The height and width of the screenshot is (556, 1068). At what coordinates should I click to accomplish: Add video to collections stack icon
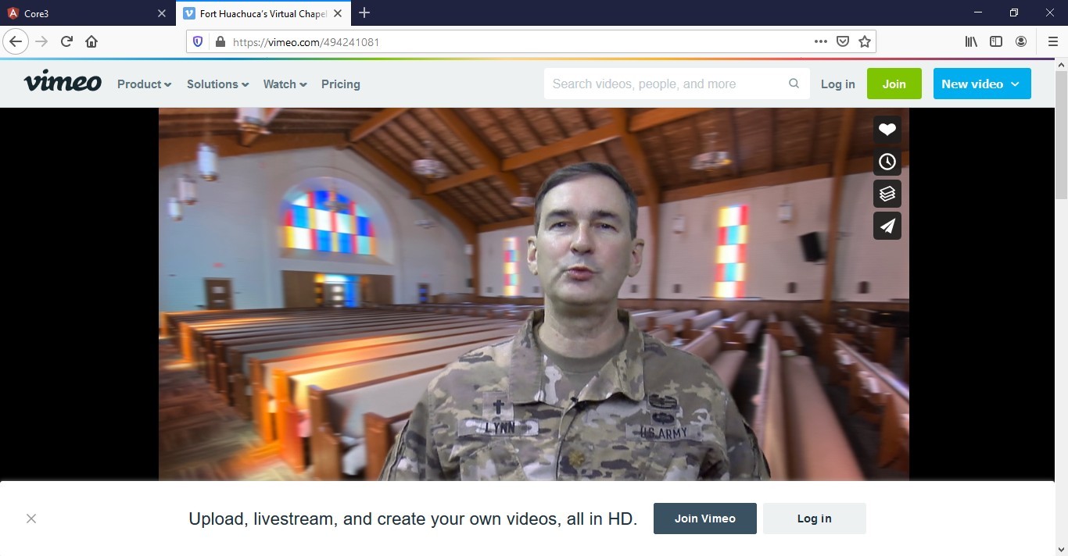887,194
